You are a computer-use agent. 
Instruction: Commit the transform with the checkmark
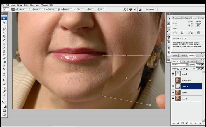coord(135,9)
